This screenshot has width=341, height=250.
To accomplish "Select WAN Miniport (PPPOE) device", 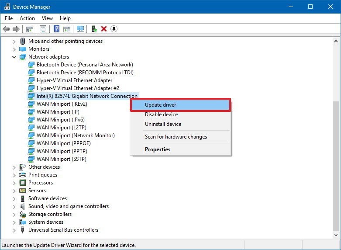I will (63, 143).
